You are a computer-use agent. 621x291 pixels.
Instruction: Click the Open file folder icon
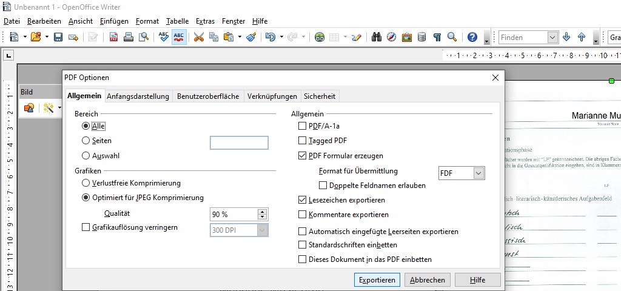click(x=36, y=37)
